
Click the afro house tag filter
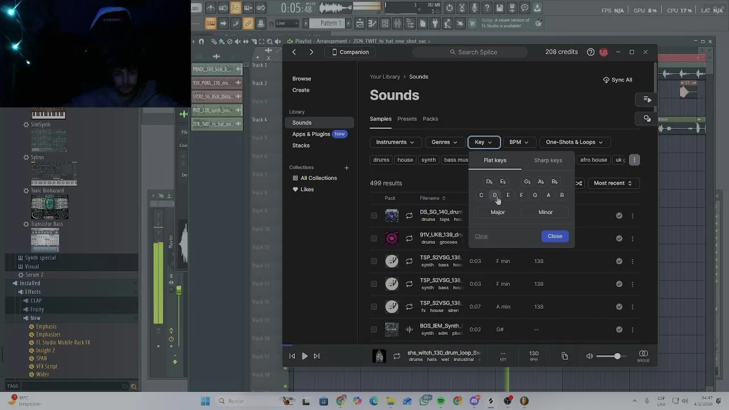[x=593, y=160]
